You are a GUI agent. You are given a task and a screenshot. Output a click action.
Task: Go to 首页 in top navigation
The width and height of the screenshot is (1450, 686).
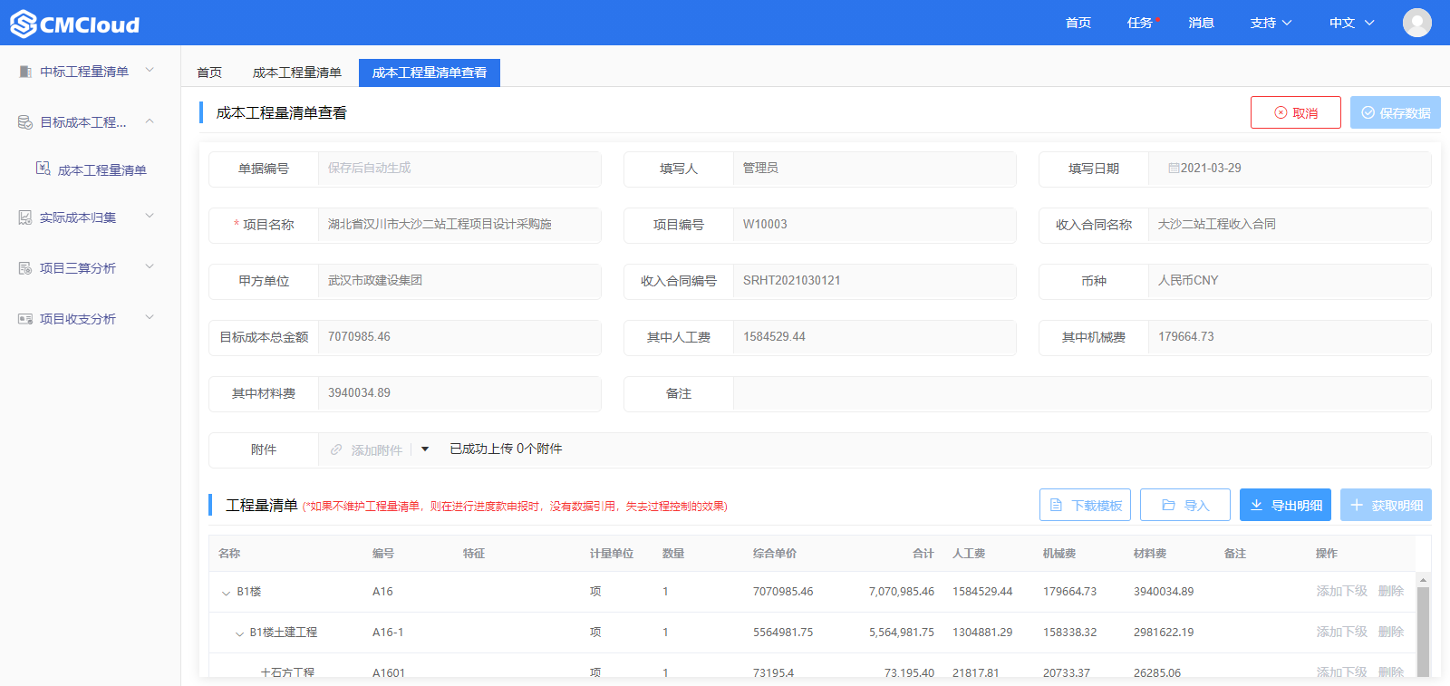pyautogui.click(x=1078, y=23)
